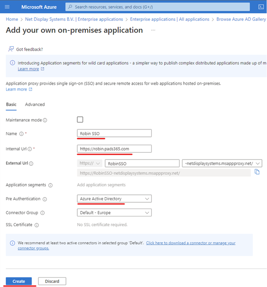Click in the Internal Url field
This screenshot has height=287, width=267.
pos(114,149)
